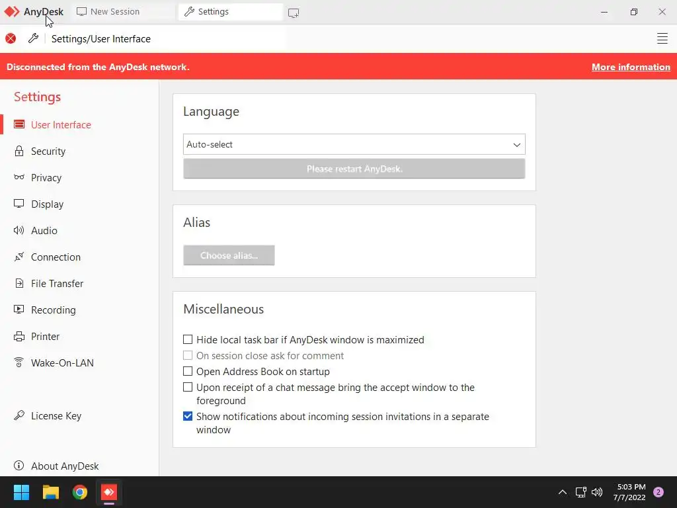Click the monitor icon on New Session tab
The image size is (677, 508).
tap(81, 12)
